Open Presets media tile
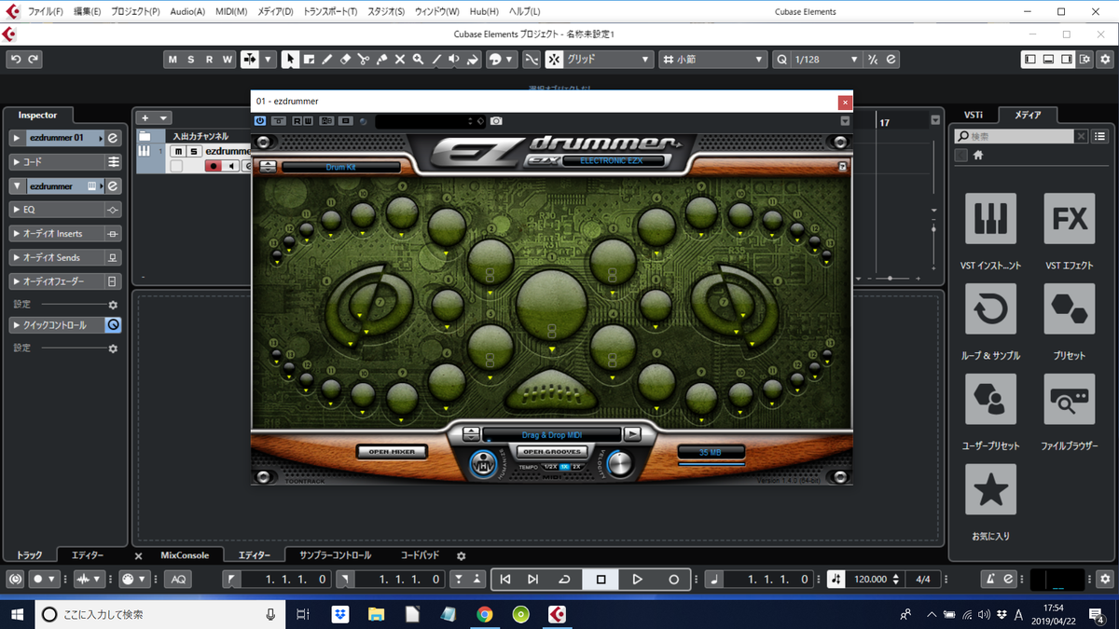 click(x=1069, y=309)
